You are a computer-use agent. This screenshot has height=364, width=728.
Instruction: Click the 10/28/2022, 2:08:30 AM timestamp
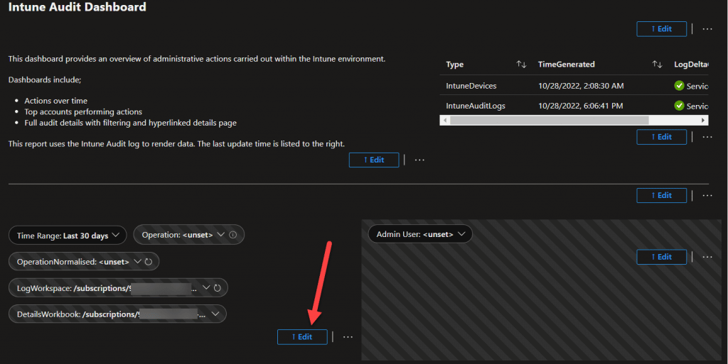[581, 86]
